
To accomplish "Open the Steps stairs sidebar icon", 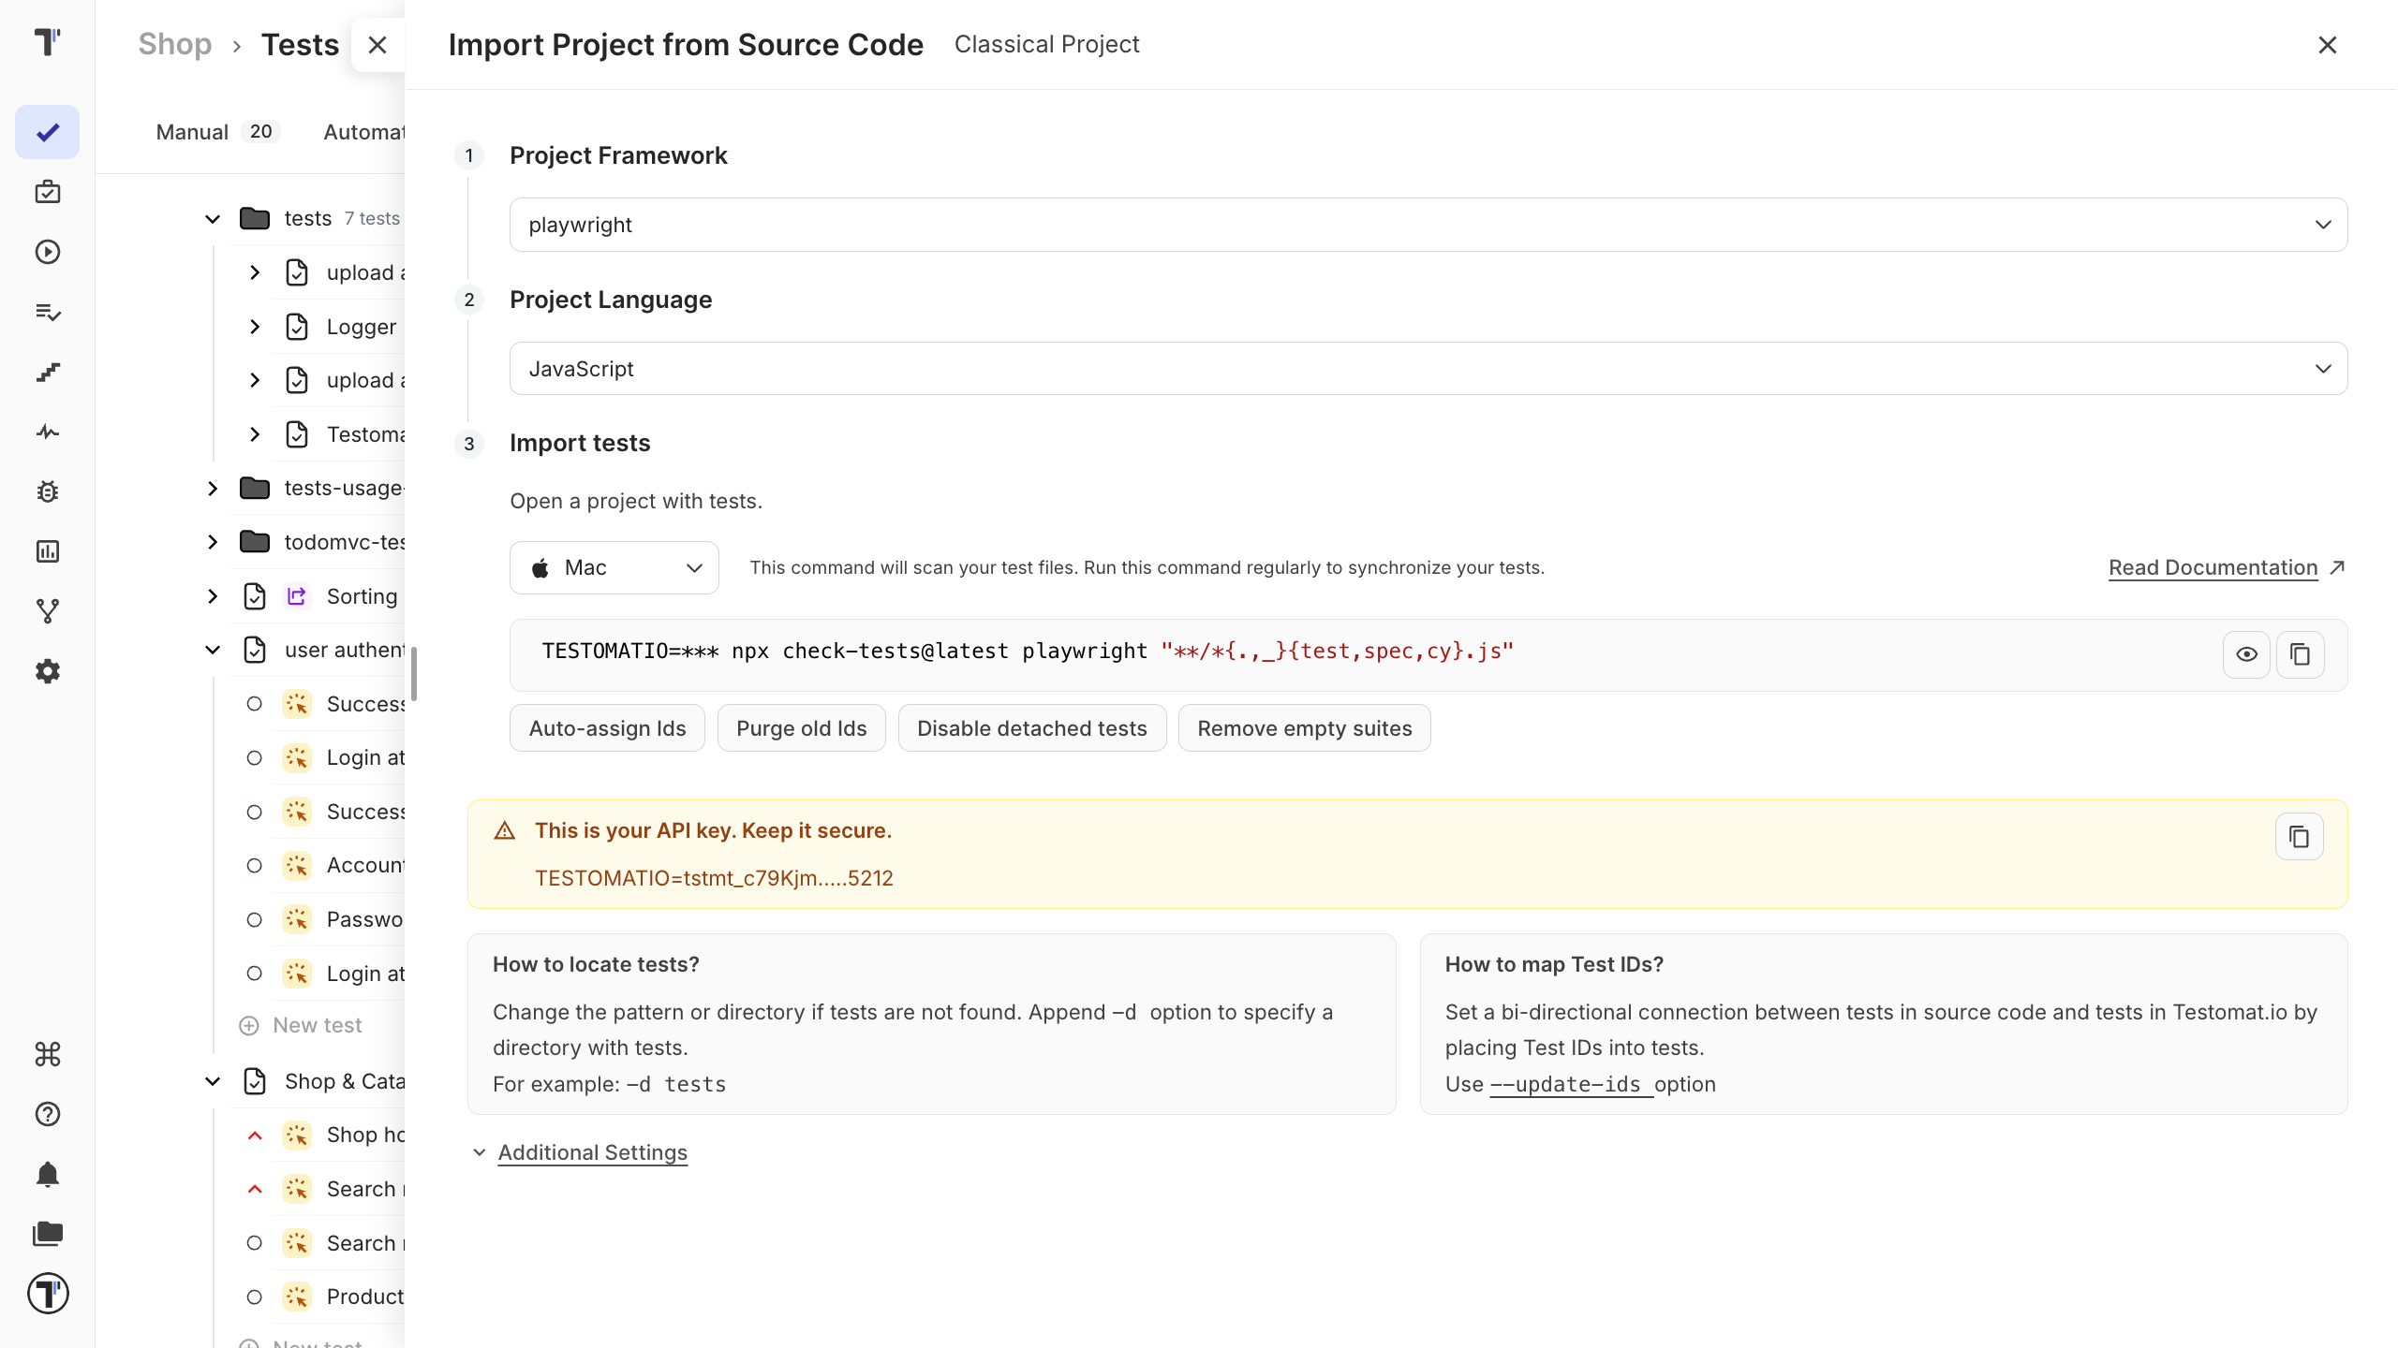I will pos(48,372).
